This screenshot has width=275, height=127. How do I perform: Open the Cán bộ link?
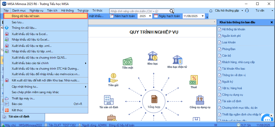(226, 56)
